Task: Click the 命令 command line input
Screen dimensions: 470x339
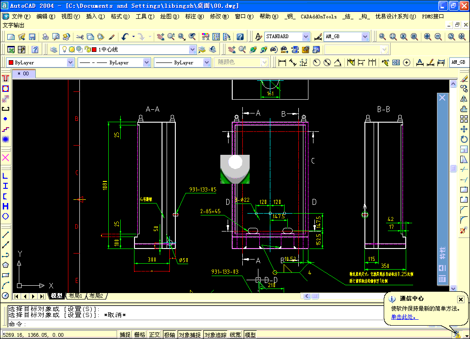Action: point(195,324)
